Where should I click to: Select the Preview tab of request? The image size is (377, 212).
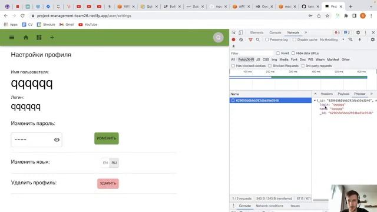[360, 94]
